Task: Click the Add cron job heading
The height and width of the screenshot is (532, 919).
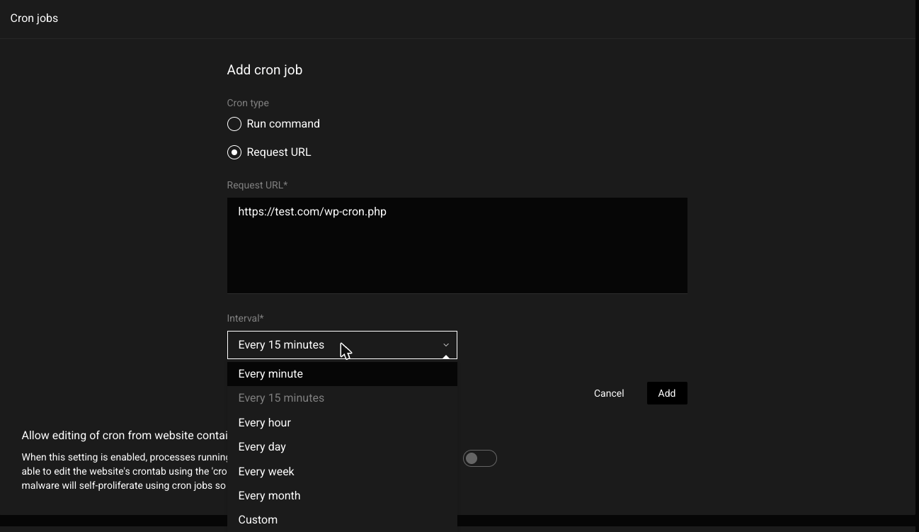Action: (x=265, y=70)
